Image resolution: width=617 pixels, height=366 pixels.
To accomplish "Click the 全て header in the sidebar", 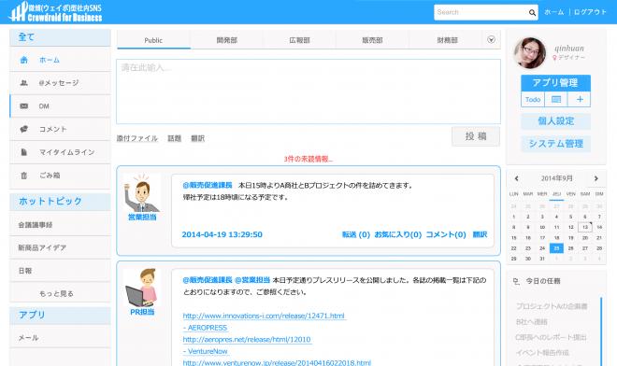I will 60,37.
